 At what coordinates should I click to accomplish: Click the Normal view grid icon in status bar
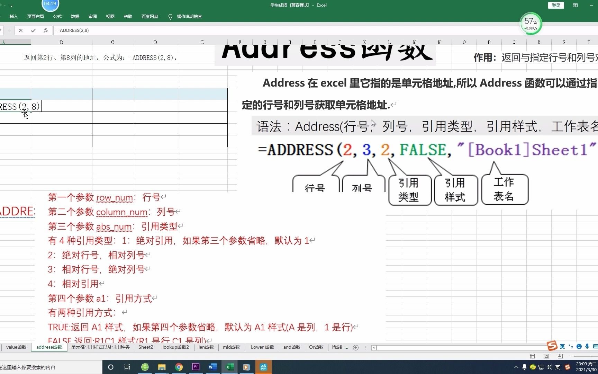tap(532, 356)
